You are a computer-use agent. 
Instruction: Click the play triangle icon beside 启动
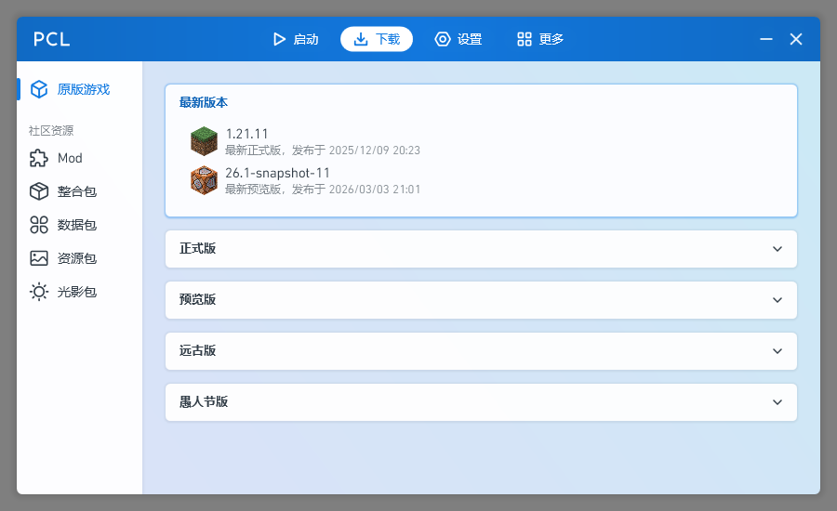click(x=279, y=39)
